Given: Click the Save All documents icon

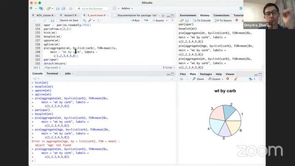Looking at the screenshot, I should pos(64,8).
